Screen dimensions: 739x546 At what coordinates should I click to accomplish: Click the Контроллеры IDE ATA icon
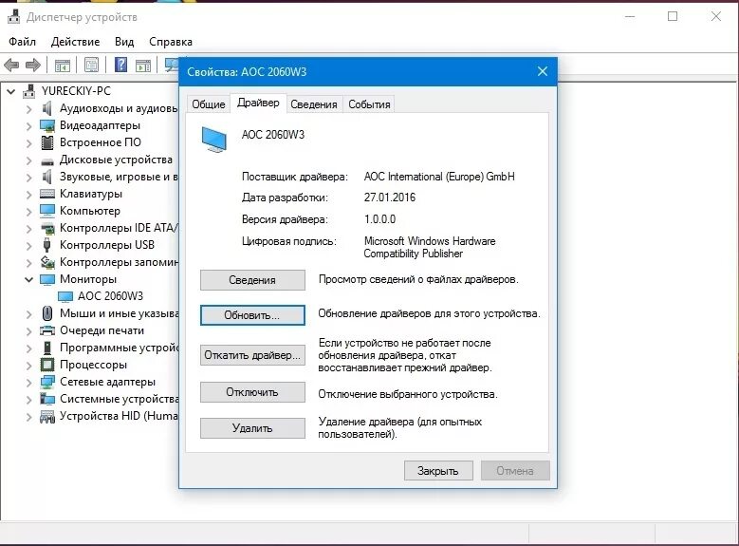(x=47, y=229)
